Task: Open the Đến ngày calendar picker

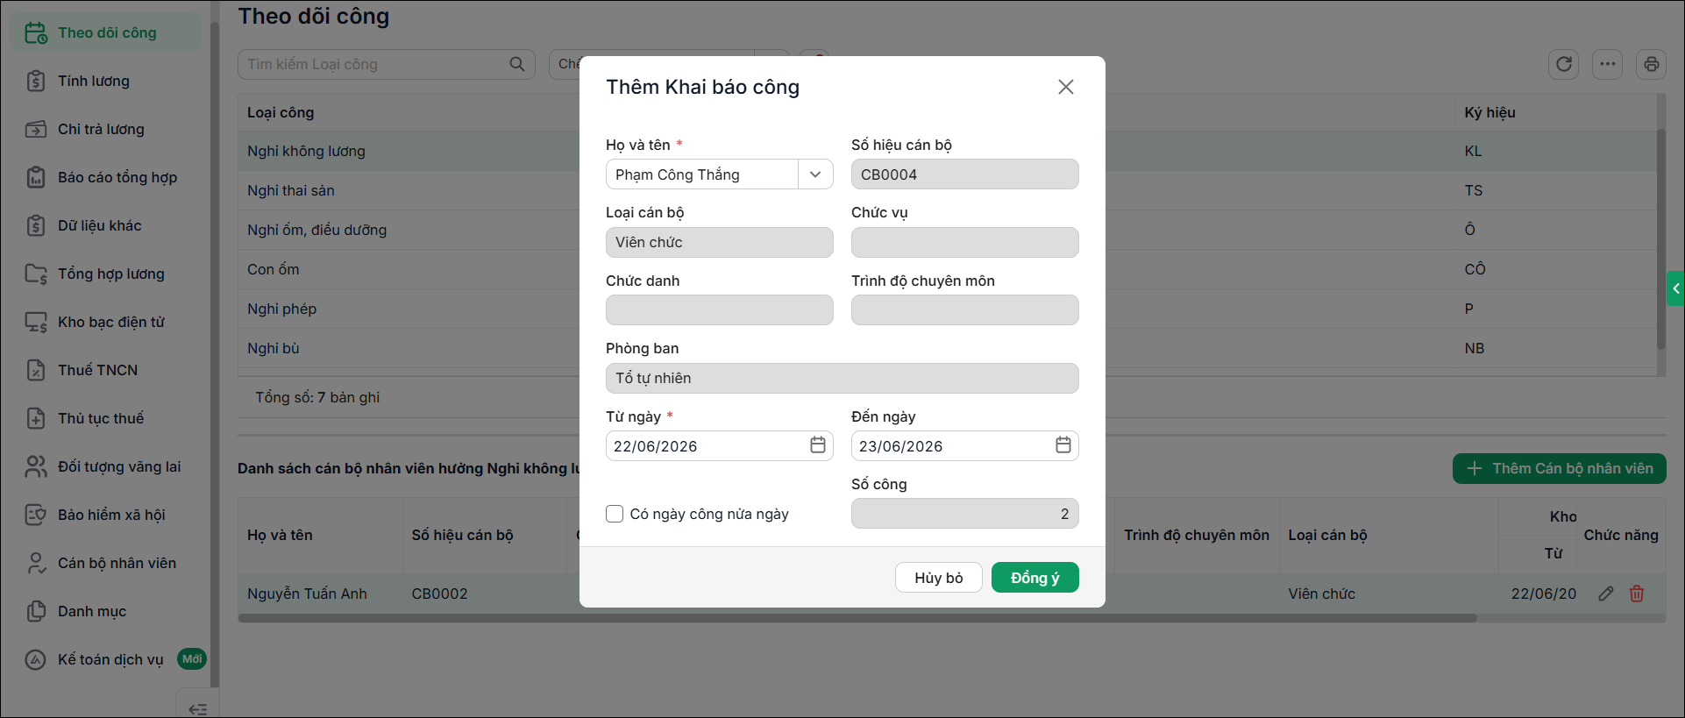Action: (1063, 445)
